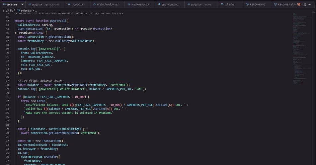Click connection.getBalance on line 58
Viewport: 316px width, 165px height.
70,85
